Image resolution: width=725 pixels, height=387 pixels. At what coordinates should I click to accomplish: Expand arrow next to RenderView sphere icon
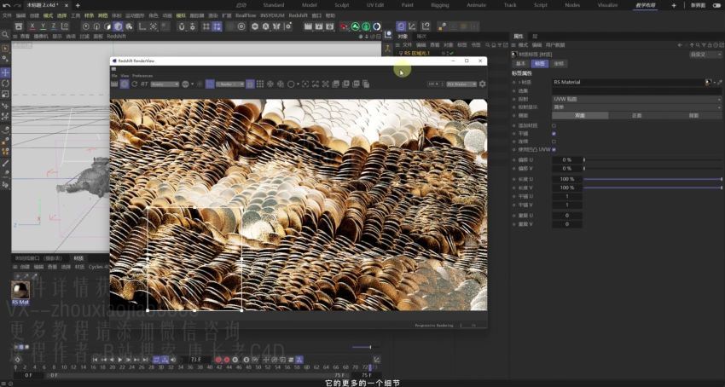point(191,84)
